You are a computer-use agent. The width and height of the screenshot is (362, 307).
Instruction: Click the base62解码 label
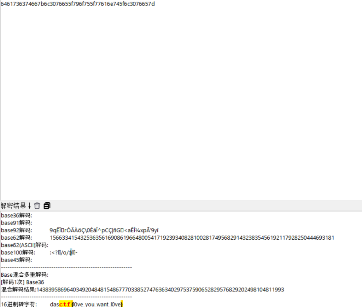(x=16, y=238)
